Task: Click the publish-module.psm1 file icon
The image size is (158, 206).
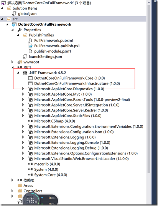Action: point(30,51)
